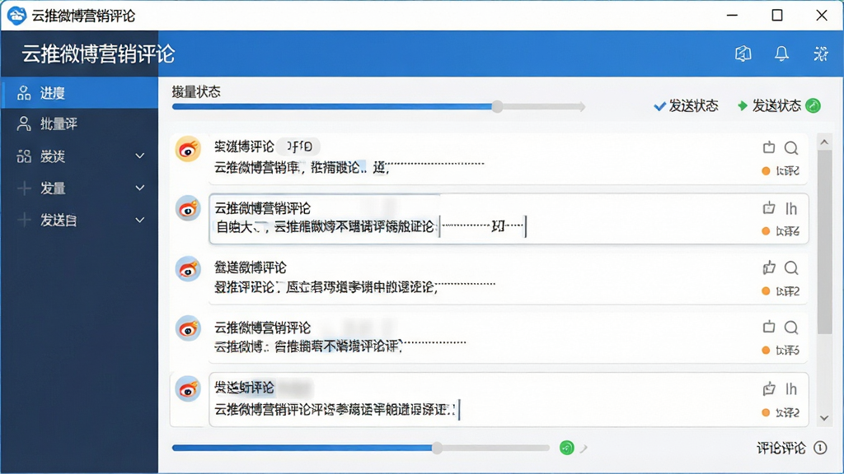Click green refresh icon beside bottom slider
Viewport: 844px width, 474px height.
[566, 448]
